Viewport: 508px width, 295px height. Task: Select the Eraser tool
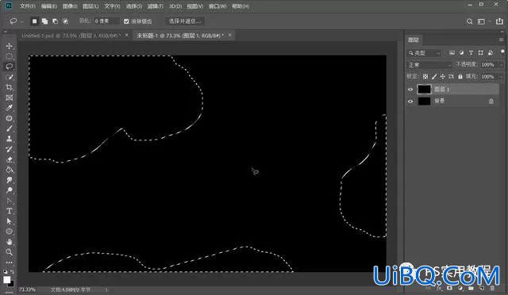(9, 159)
